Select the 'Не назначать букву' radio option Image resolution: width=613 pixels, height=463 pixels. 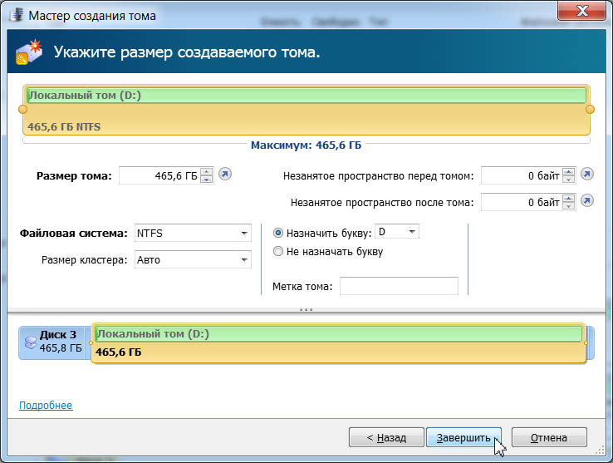click(x=278, y=251)
